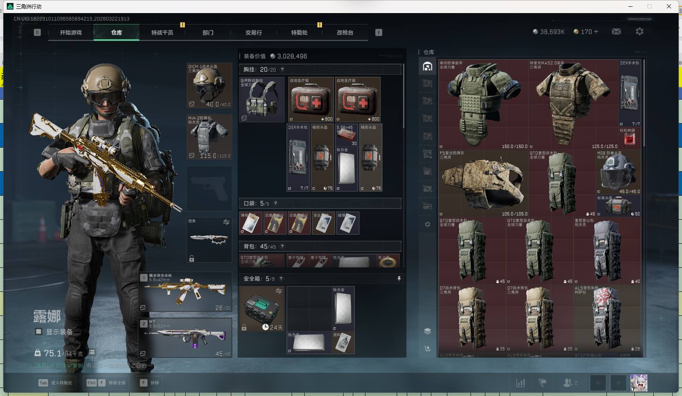Image resolution: width=682 pixels, height=396 pixels.
Task: Open the main warehouse home icon
Action: [427, 67]
